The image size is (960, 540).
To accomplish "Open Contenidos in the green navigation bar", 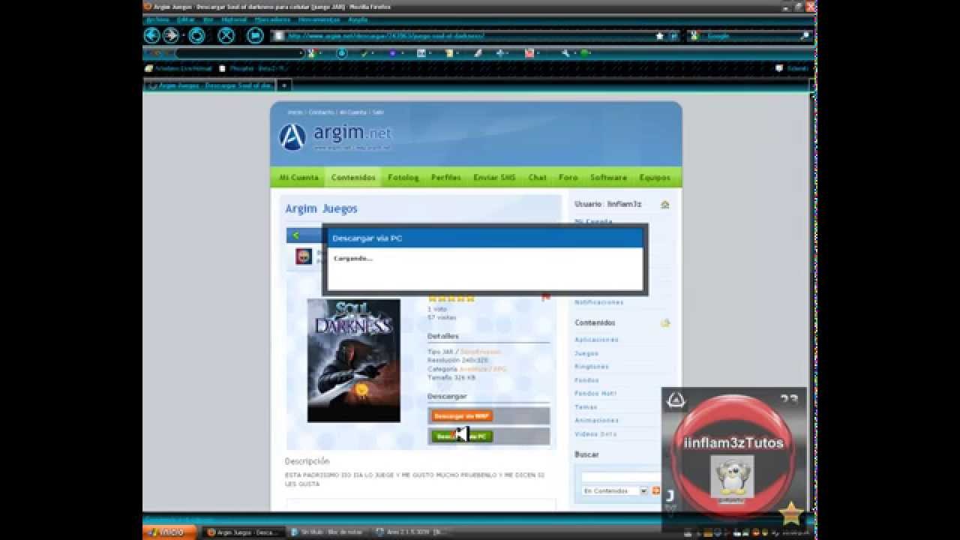I will [x=353, y=178].
